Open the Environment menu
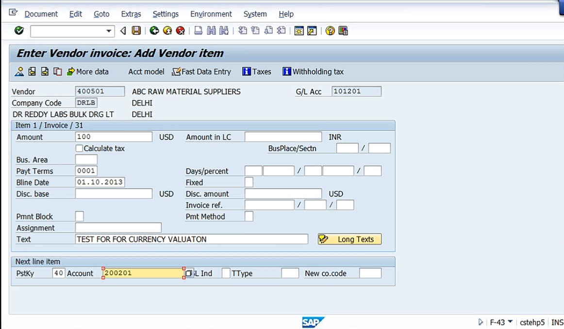This screenshot has height=329, width=564. pos(211,14)
